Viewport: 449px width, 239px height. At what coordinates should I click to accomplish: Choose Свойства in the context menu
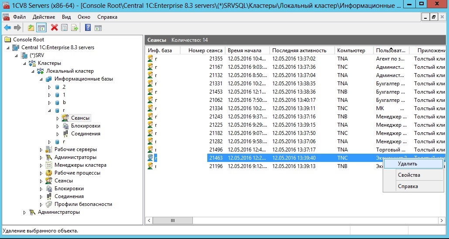[409, 175]
